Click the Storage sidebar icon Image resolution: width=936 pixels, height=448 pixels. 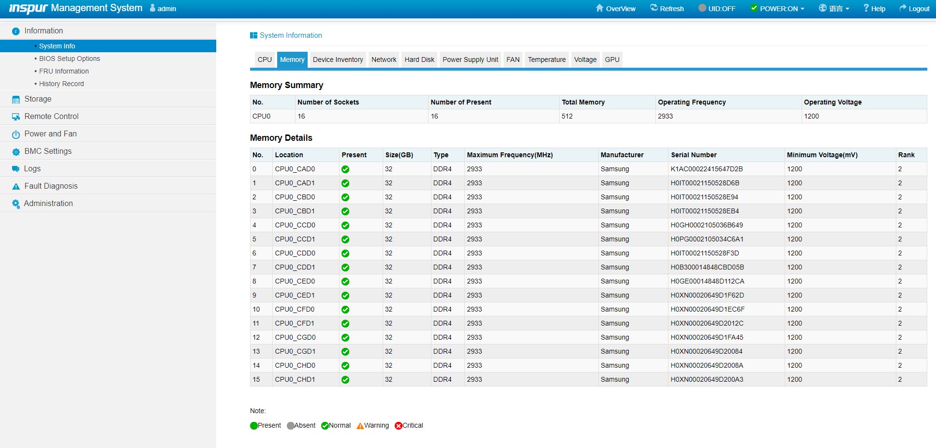16,99
